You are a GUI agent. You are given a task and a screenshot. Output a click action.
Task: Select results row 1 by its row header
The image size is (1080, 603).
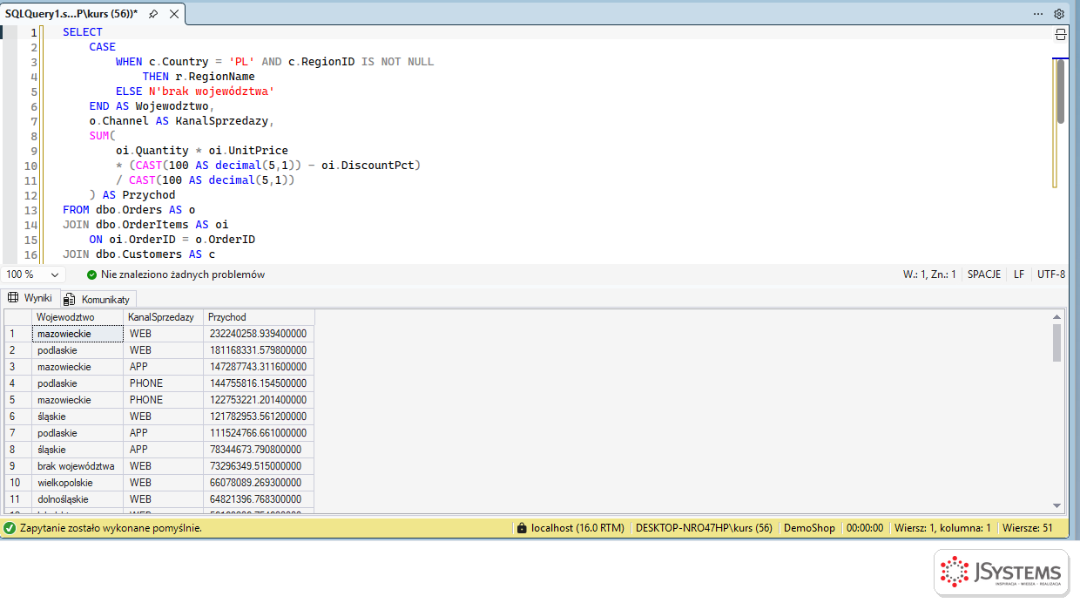(18, 334)
